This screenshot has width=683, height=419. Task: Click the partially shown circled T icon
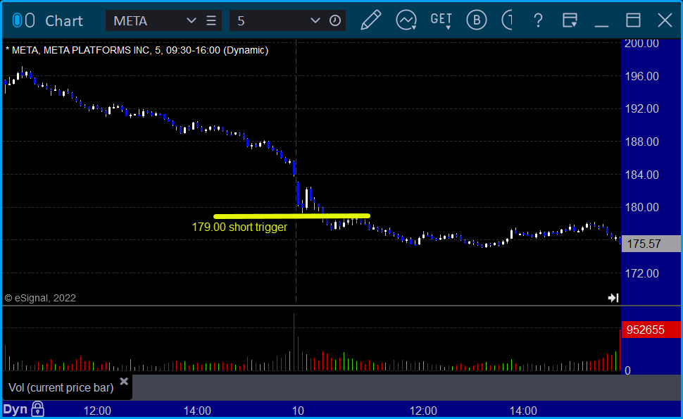click(508, 20)
